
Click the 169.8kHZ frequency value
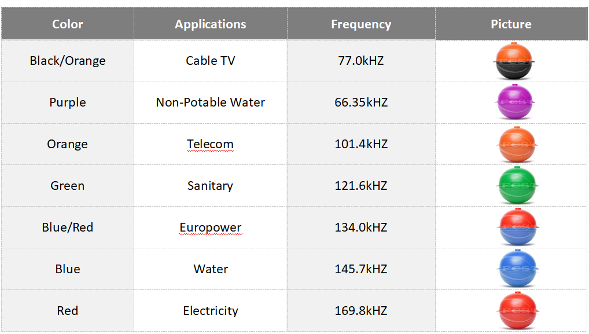361,311
